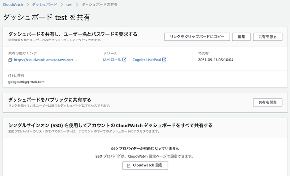The width and height of the screenshot is (290, 176).
Task: Copy the shareable link via copy icon
Action: point(10,60)
